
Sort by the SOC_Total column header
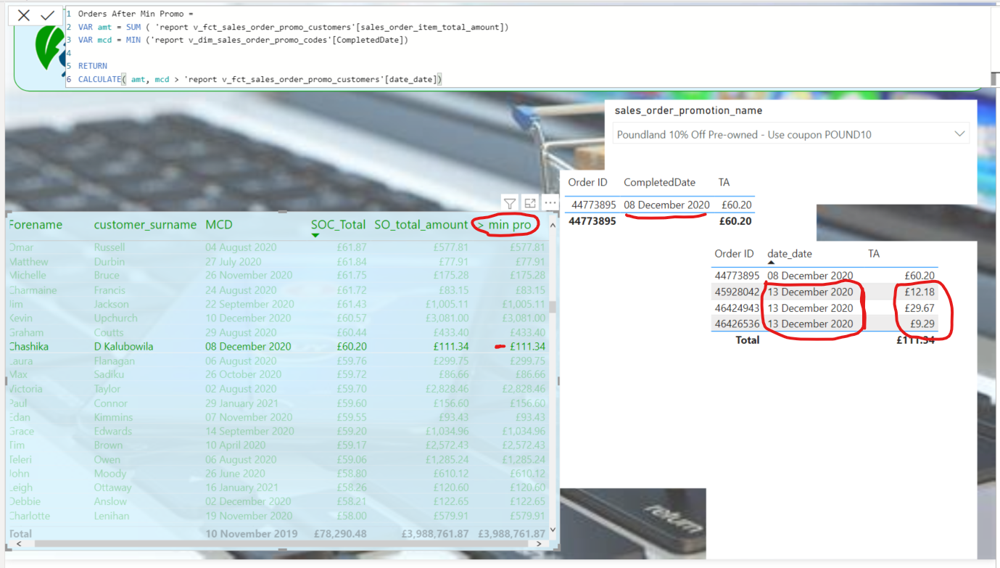pos(339,225)
